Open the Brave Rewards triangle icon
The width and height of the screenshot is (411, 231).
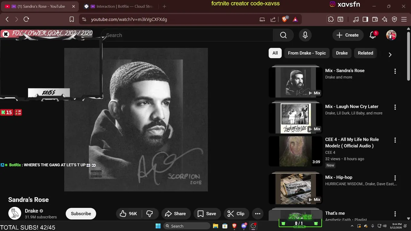coord(295,19)
